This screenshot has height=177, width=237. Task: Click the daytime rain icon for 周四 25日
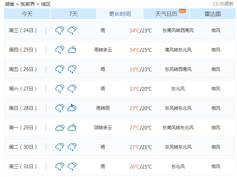[x=60, y=50]
